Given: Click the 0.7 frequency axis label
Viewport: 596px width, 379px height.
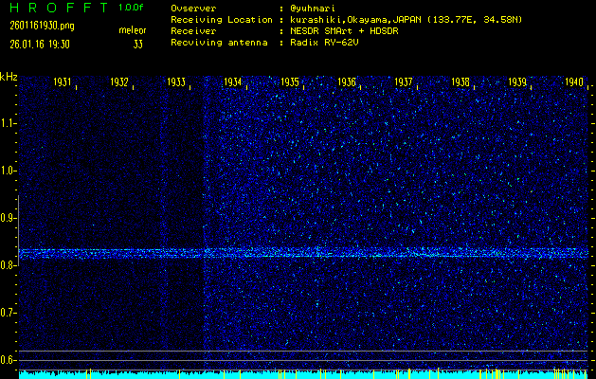Looking at the screenshot, I should [x=7, y=313].
